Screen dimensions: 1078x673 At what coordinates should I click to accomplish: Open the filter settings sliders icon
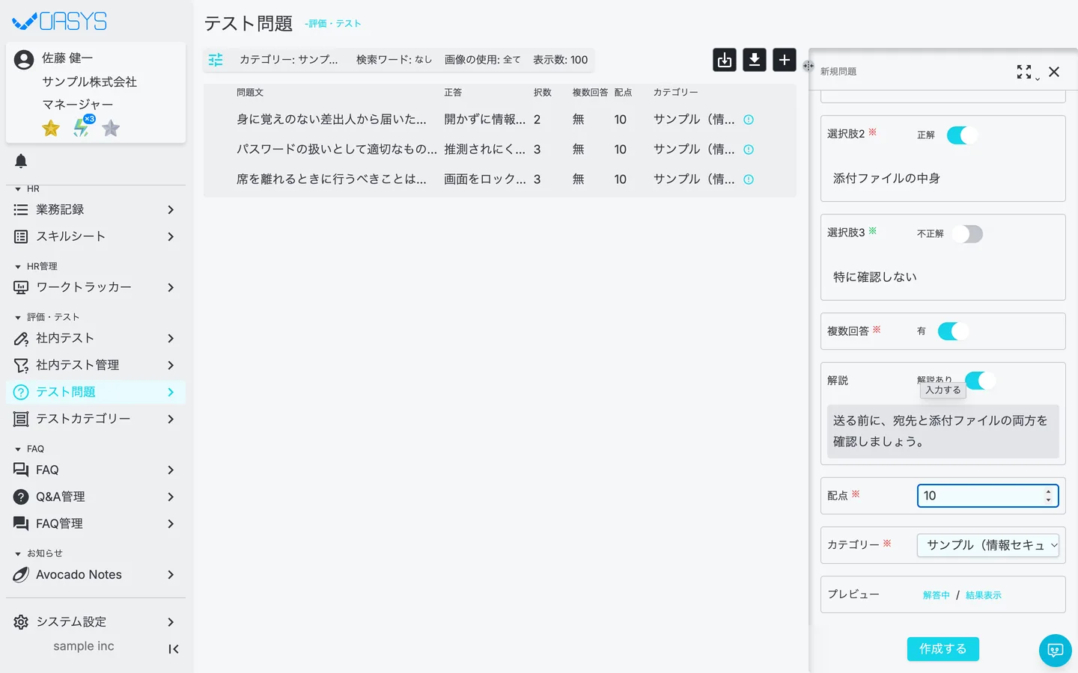pyautogui.click(x=216, y=60)
